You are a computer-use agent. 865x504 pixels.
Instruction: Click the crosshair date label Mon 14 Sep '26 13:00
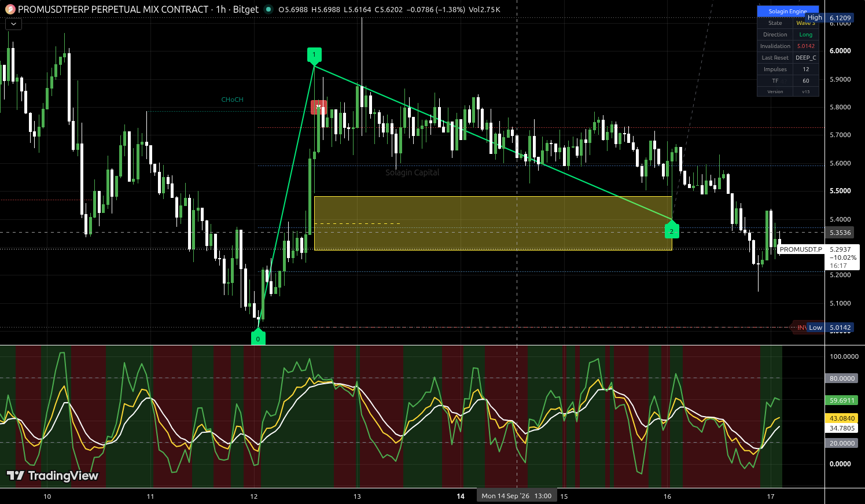(x=517, y=496)
